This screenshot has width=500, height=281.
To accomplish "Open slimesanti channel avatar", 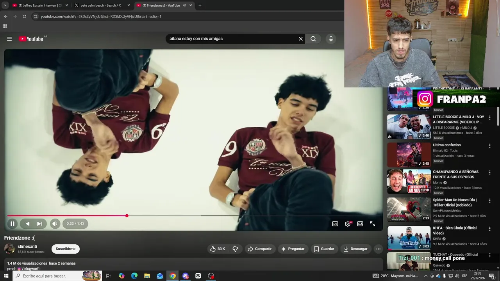I will pyautogui.click(x=9, y=249).
